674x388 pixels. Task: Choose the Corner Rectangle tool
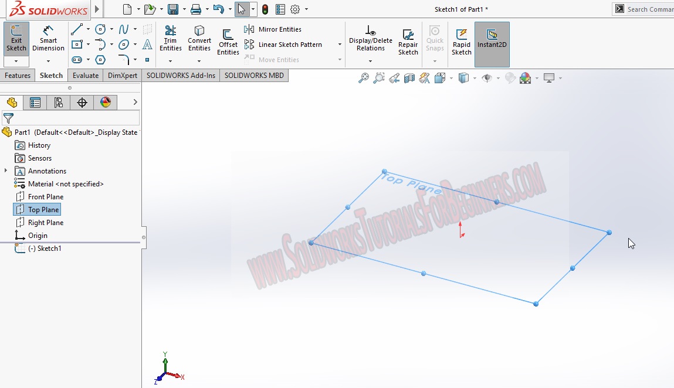point(76,44)
